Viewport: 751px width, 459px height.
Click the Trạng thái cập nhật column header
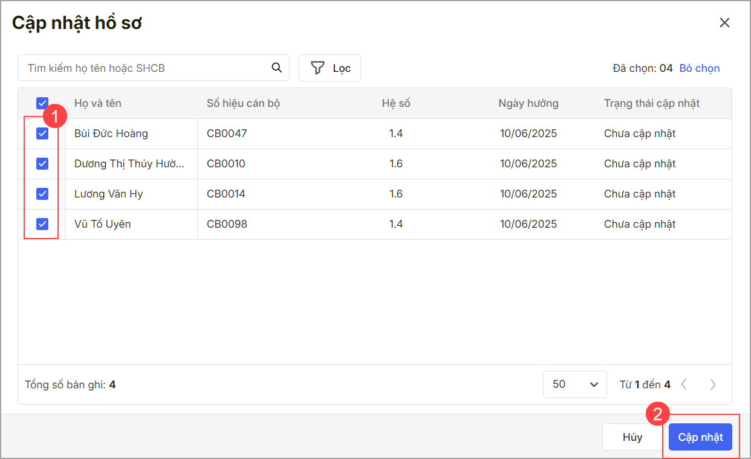pos(652,103)
